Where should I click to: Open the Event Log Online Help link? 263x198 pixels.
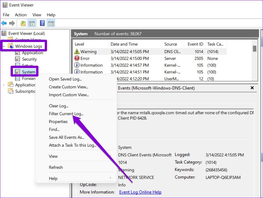click(140, 192)
